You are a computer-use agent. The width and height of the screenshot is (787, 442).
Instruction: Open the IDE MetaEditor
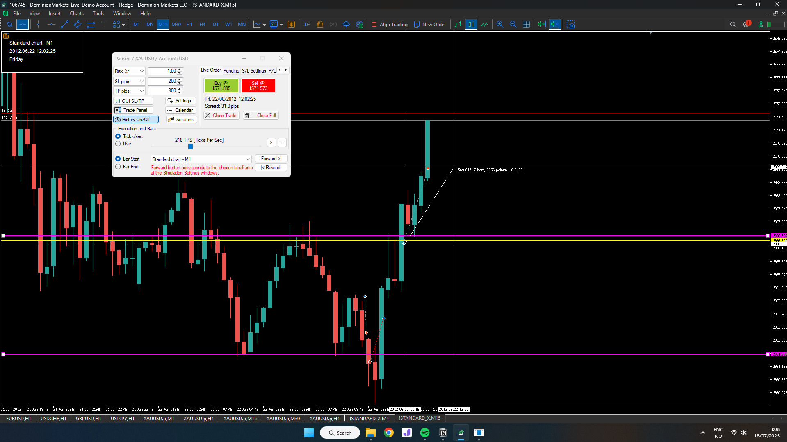pyautogui.click(x=307, y=25)
